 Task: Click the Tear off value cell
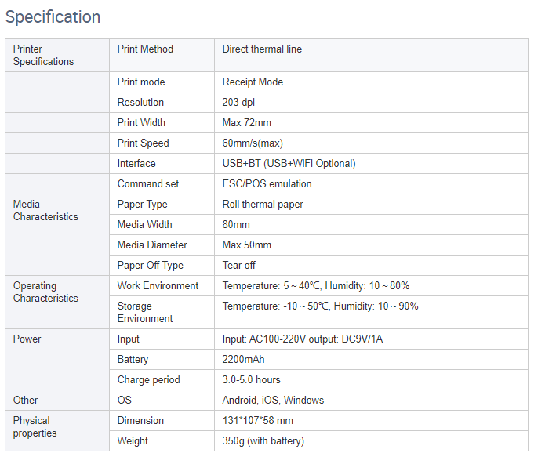point(239,266)
